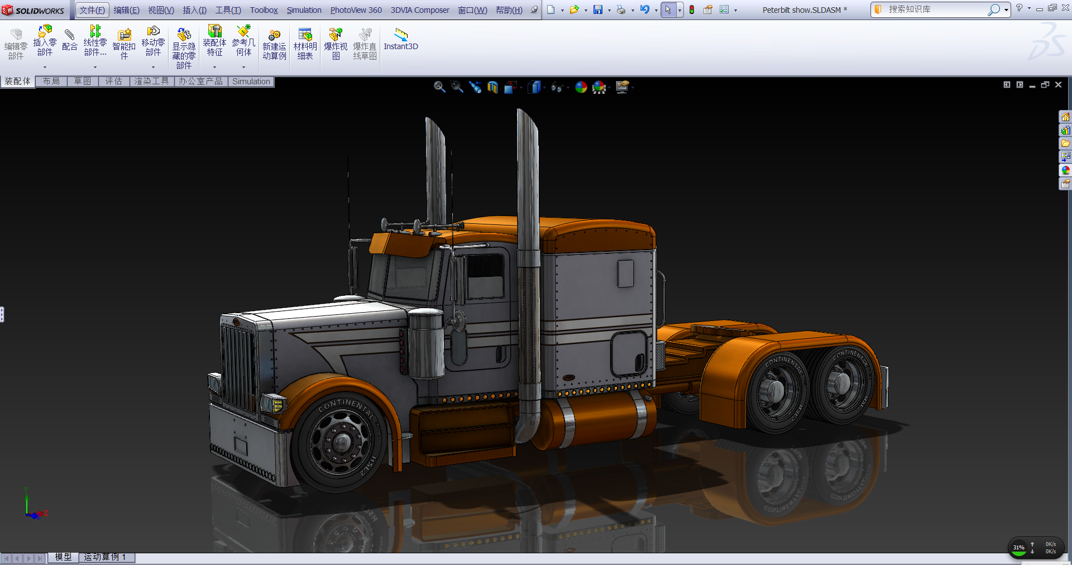Open the 3DVIA Composer menu

point(420,10)
